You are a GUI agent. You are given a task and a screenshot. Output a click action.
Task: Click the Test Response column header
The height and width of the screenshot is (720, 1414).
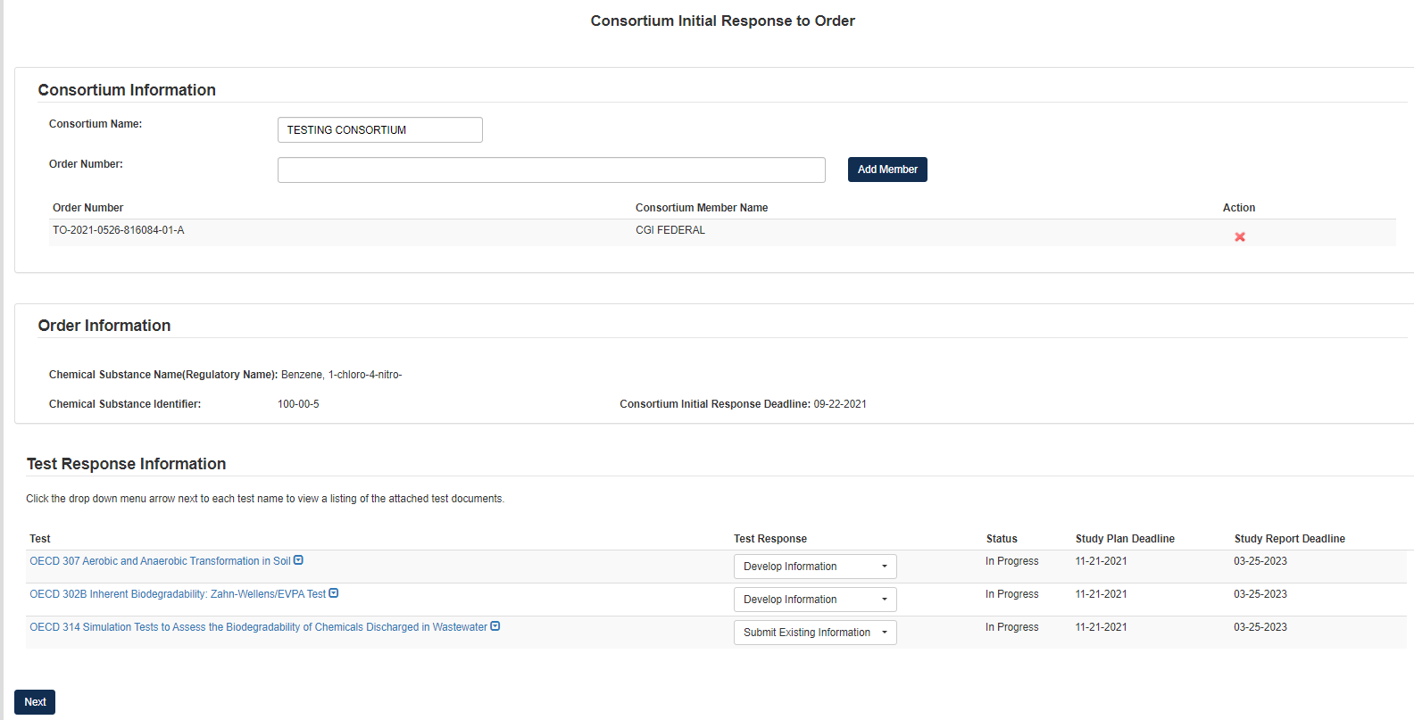pyautogui.click(x=769, y=539)
